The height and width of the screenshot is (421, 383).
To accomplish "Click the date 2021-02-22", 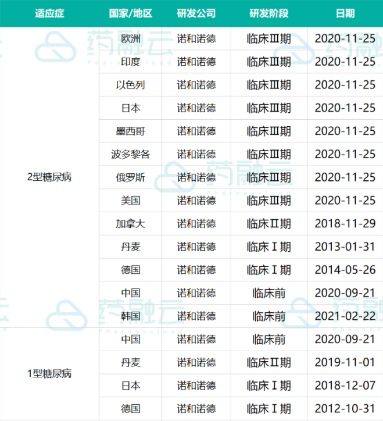I will click(345, 316).
